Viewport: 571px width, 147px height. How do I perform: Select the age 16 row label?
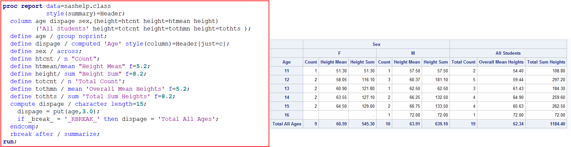[x=287, y=115]
